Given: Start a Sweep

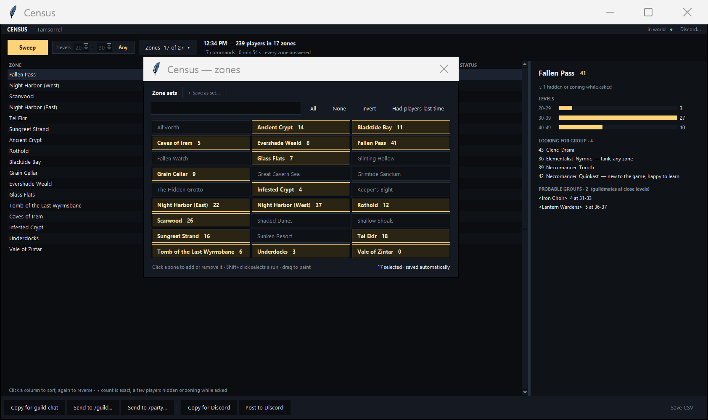Looking at the screenshot, I should click(28, 47).
